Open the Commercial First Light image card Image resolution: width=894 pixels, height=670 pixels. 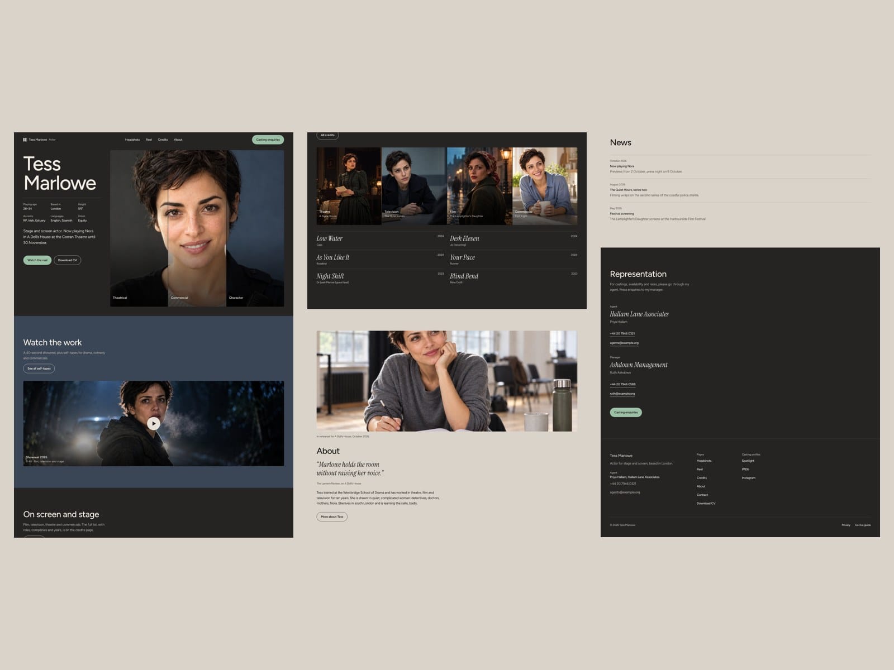(x=545, y=186)
